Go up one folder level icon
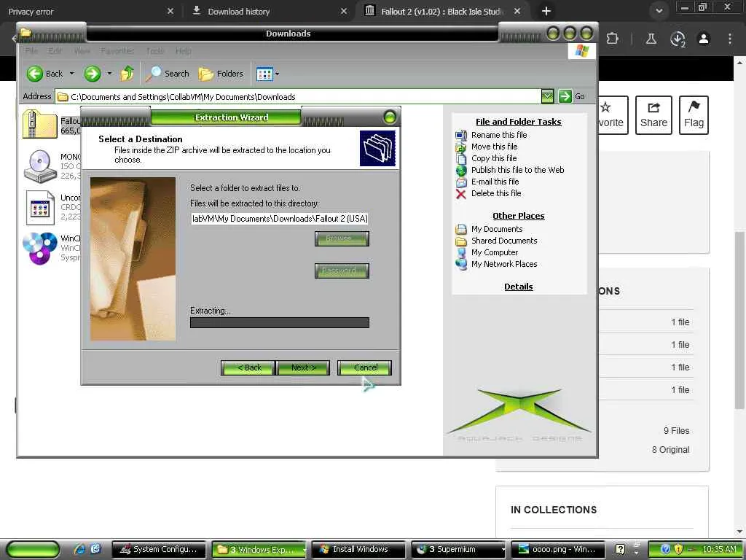 (127, 74)
